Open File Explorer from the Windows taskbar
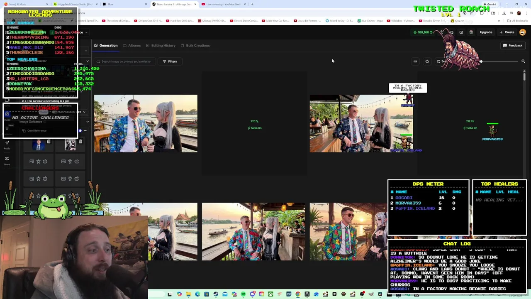This screenshot has width=531, height=299. (188, 294)
